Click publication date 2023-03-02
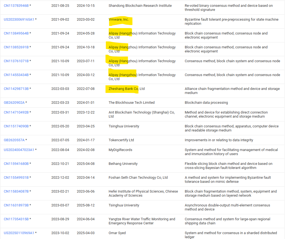Image resolution: width=288 pixels, height=239 pixels. (x=86, y=20)
